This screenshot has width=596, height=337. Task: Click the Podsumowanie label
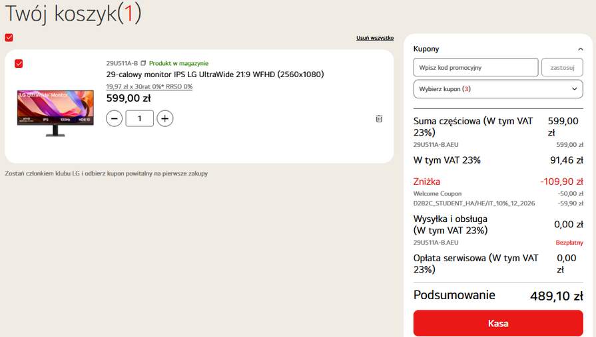[454, 295]
